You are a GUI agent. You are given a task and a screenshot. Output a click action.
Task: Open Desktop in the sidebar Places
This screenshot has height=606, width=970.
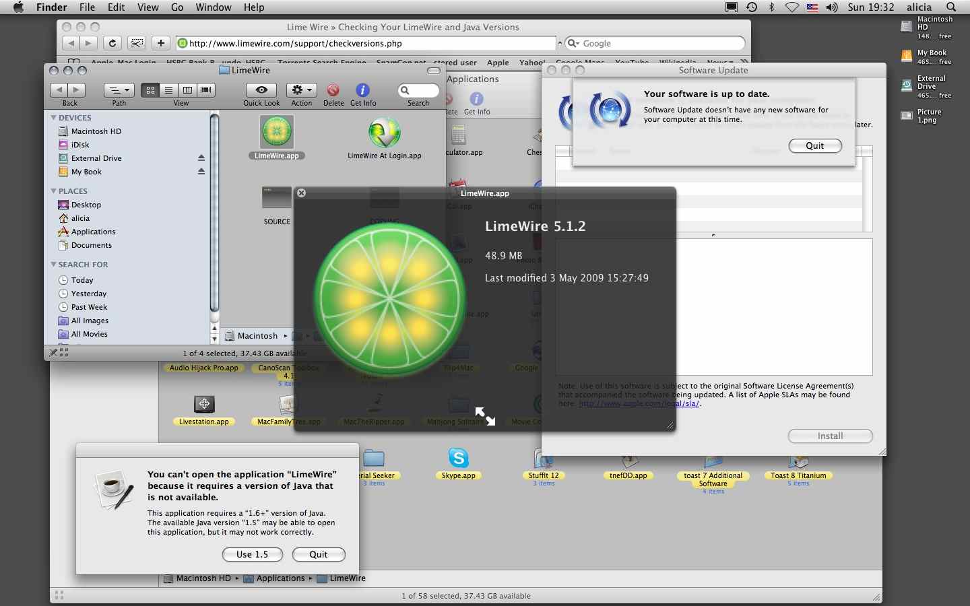click(86, 205)
